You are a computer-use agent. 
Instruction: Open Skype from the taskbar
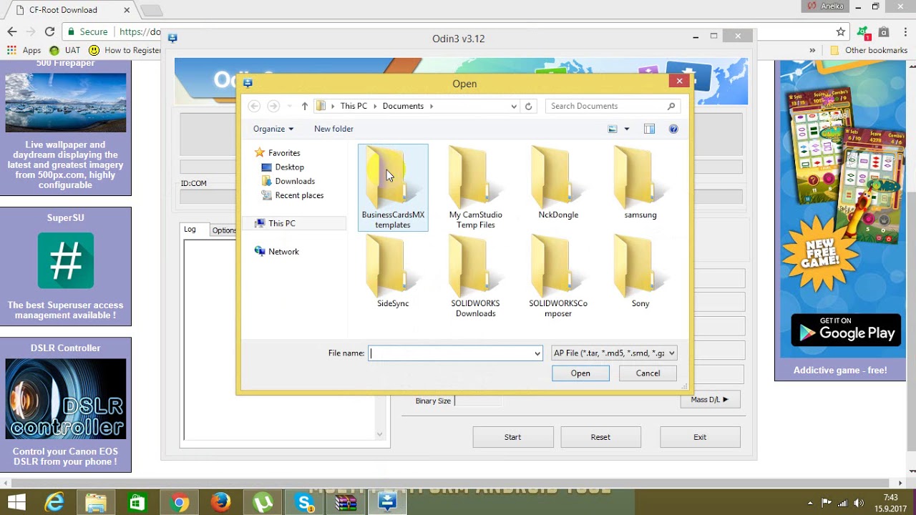coord(304,503)
